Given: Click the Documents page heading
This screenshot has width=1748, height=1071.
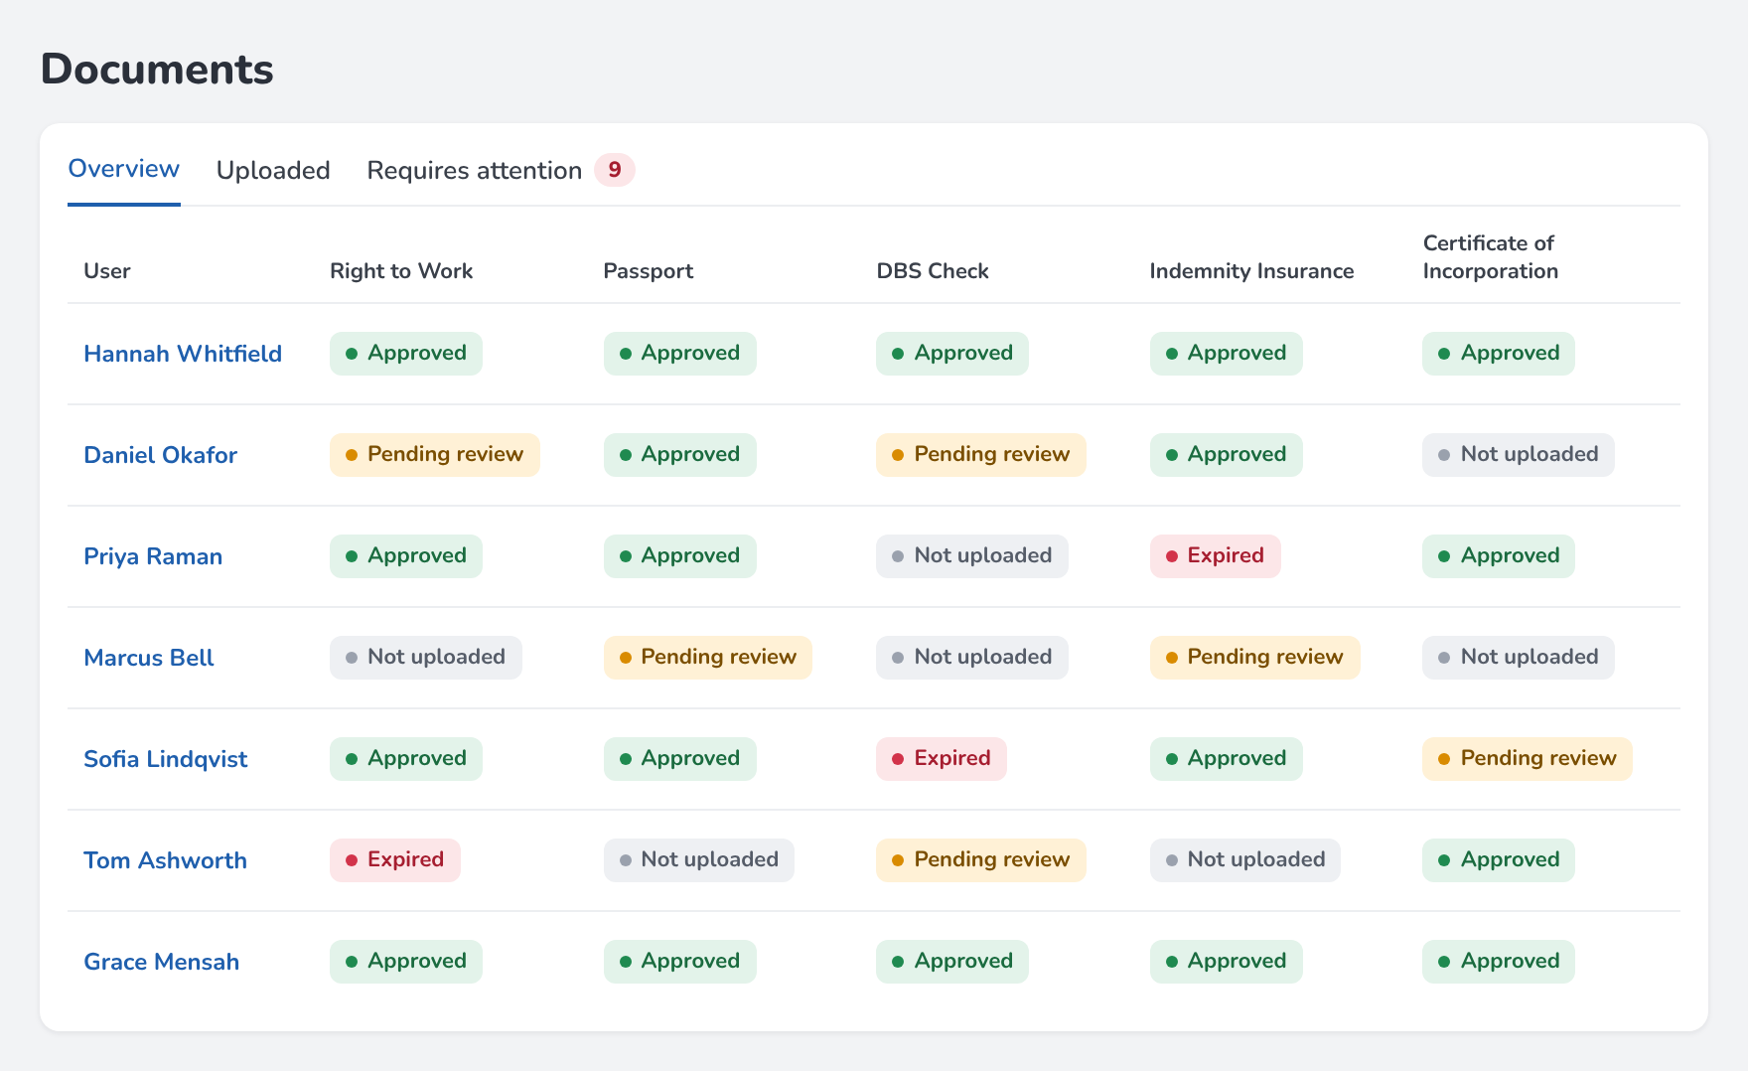Looking at the screenshot, I should click(x=157, y=70).
